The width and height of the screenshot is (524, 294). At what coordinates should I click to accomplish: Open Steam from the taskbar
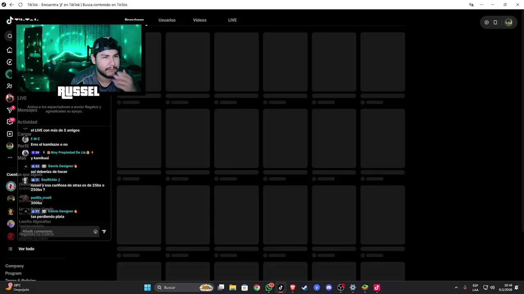[305, 287]
